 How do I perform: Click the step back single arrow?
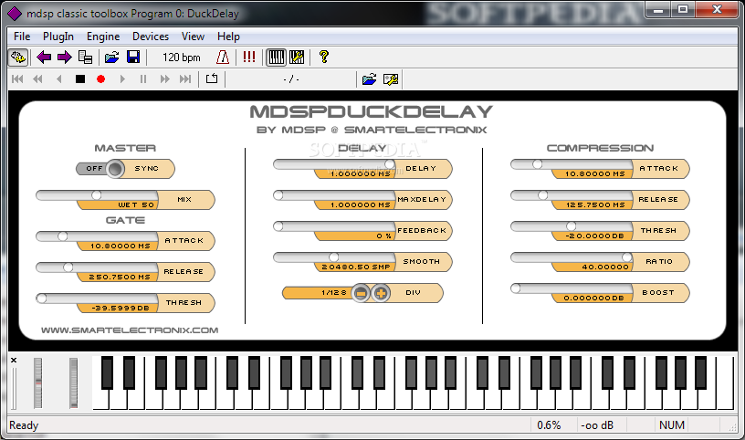coord(59,79)
